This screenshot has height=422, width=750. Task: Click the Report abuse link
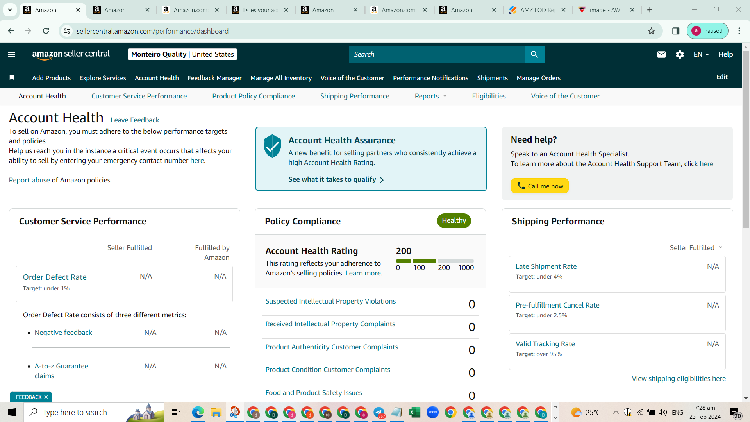tap(29, 180)
